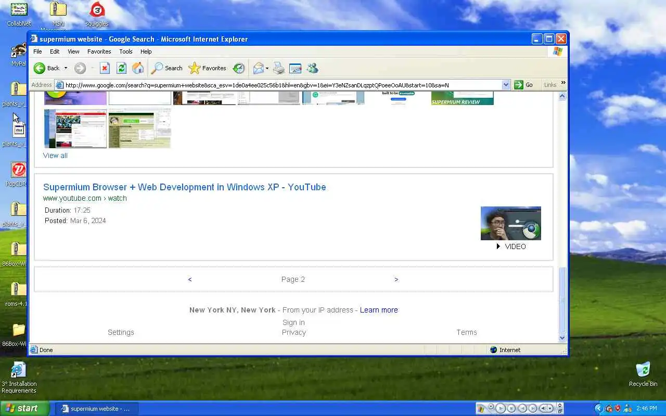Viewport: 666px width, 416px height.
Task: Select the MSN Messenger folder on desktop
Action: pyautogui.click(x=58, y=15)
